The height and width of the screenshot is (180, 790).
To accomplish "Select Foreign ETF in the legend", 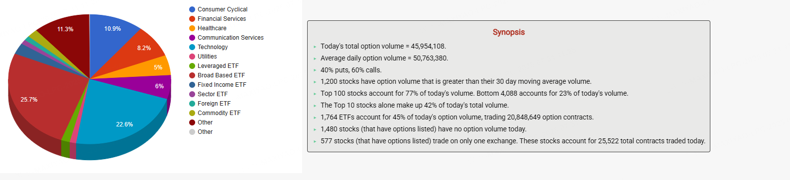I will (210, 104).
